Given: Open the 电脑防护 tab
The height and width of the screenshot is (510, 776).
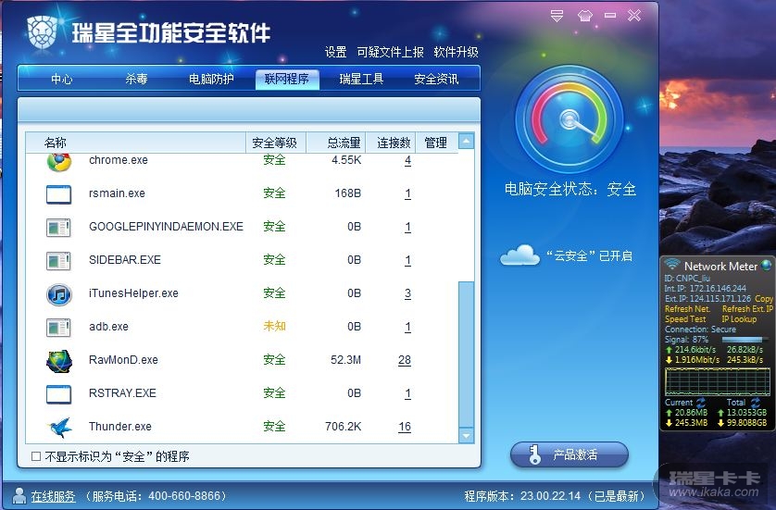Looking at the screenshot, I should tap(211, 79).
